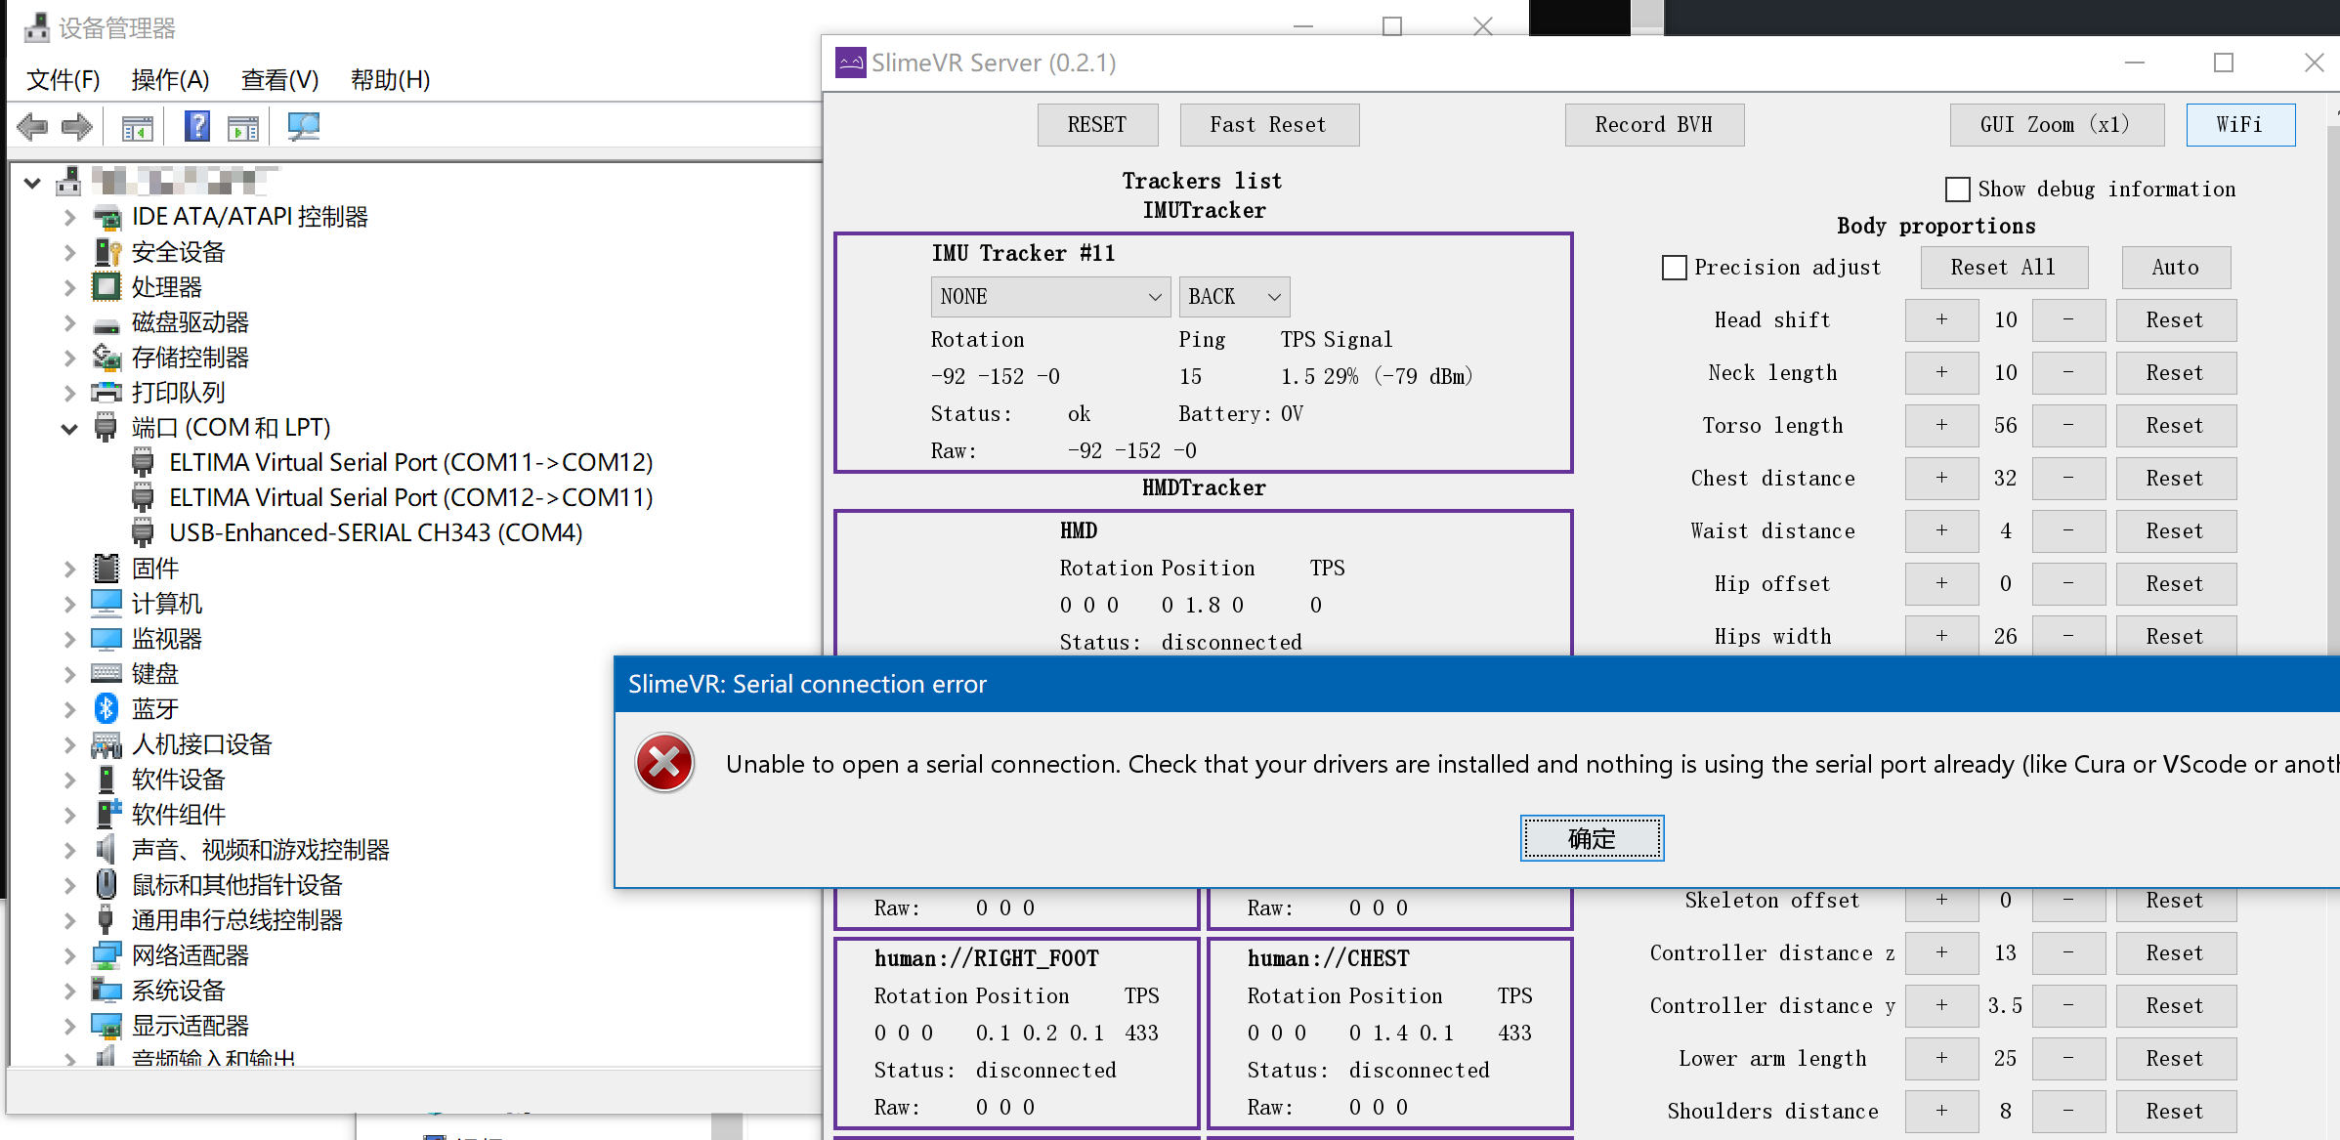Click the 确定 button in error dialog
The height and width of the screenshot is (1140, 2340).
click(x=1592, y=838)
